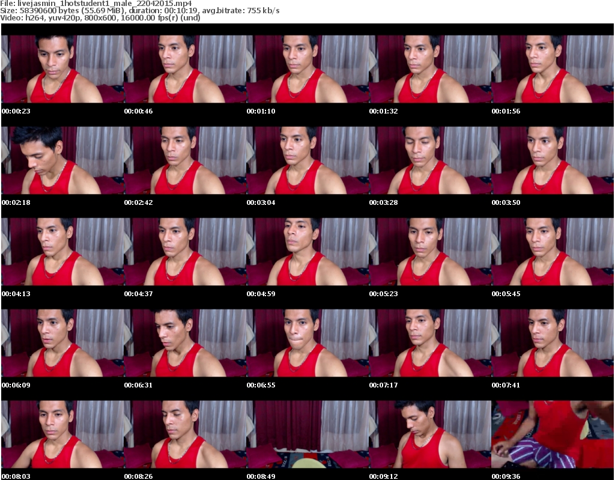This screenshot has height=480, width=615.
Task: Click the timestamp text 00:00:23
Action: [16, 111]
